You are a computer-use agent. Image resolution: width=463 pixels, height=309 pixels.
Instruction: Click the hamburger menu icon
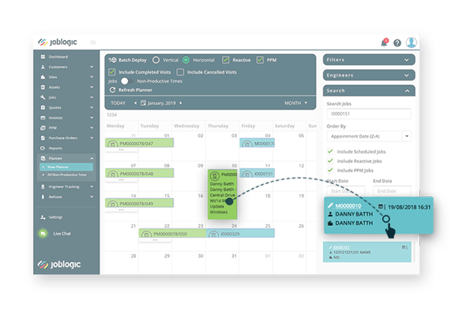tap(93, 42)
